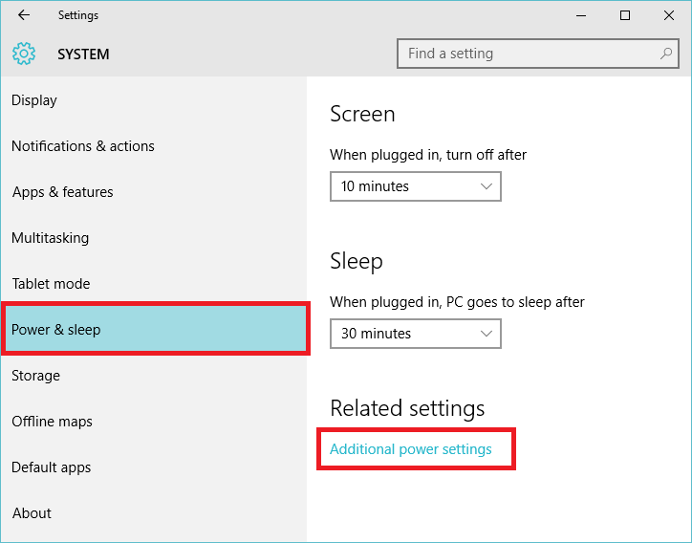Click the back arrow icon
692x543 pixels.
tap(24, 15)
